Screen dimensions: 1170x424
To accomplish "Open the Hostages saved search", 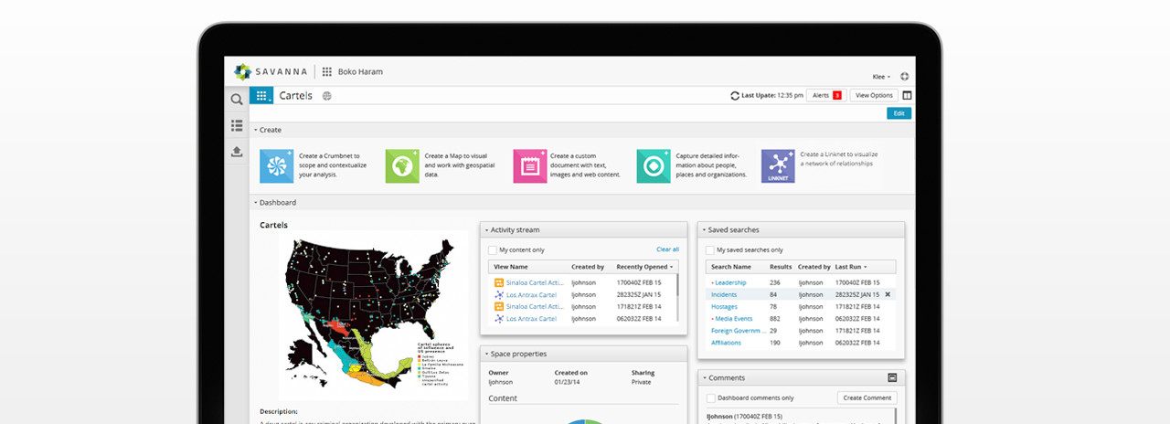I will coord(724,307).
